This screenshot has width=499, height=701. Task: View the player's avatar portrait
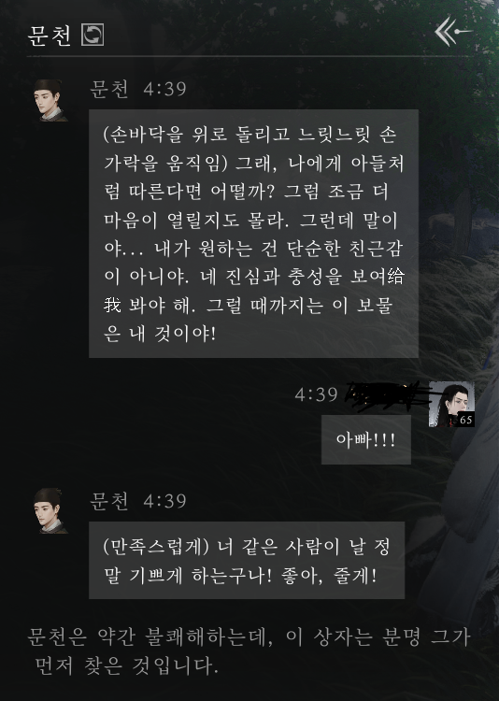coord(451,404)
